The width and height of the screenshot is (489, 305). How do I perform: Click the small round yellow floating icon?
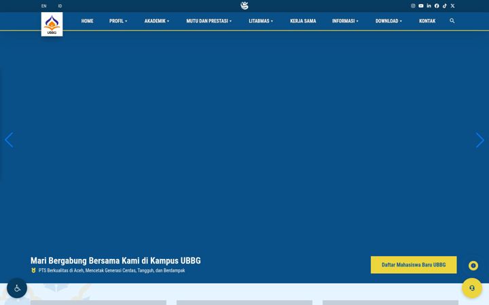(x=473, y=266)
